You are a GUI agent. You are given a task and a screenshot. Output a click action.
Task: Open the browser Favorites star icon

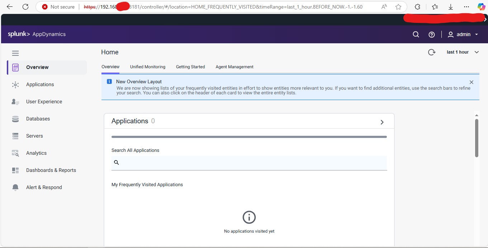[x=398, y=6]
